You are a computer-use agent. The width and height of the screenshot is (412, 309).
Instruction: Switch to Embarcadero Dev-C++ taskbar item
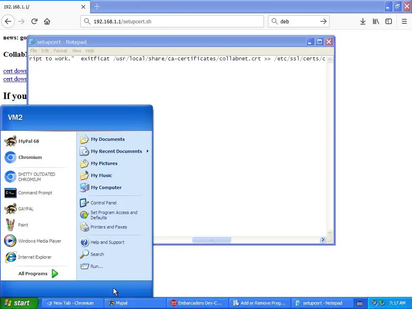click(x=197, y=303)
